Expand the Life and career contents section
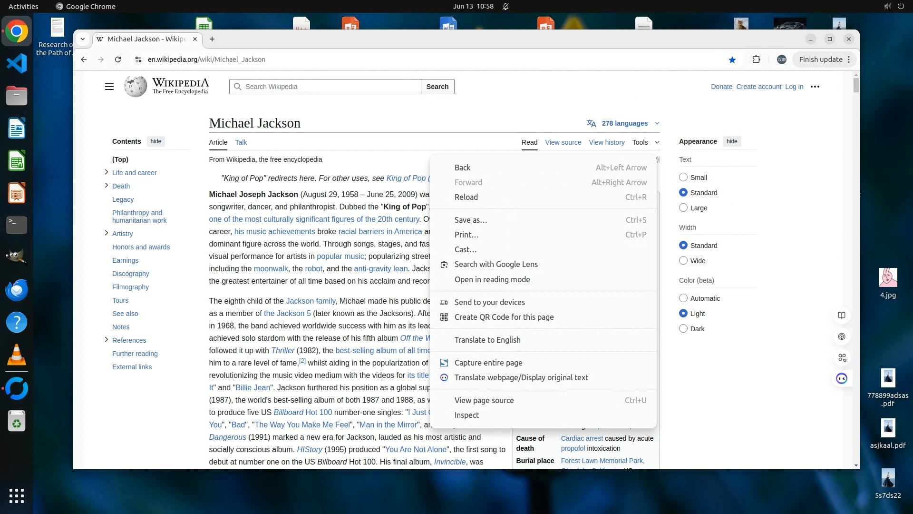The image size is (913, 514). pyautogui.click(x=106, y=172)
